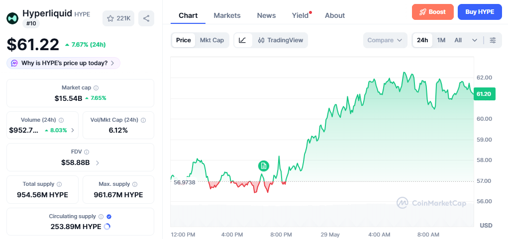Click the USD currency label on chart

point(486,225)
